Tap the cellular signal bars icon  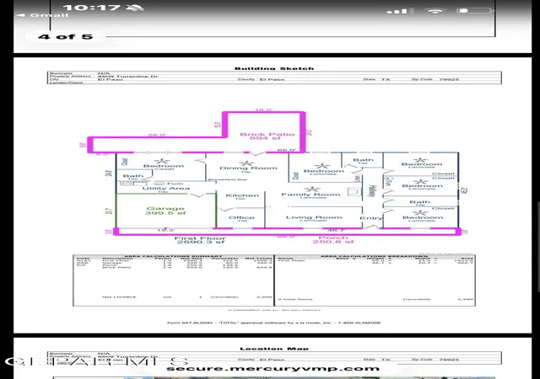point(400,11)
